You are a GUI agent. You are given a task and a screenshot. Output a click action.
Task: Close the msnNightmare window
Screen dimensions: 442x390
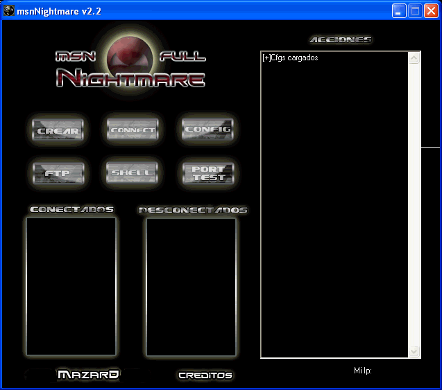click(x=431, y=11)
